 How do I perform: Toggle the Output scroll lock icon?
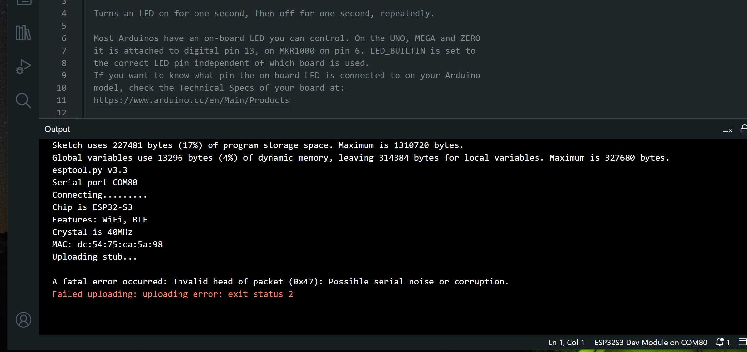pyautogui.click(x=744, y=129)
